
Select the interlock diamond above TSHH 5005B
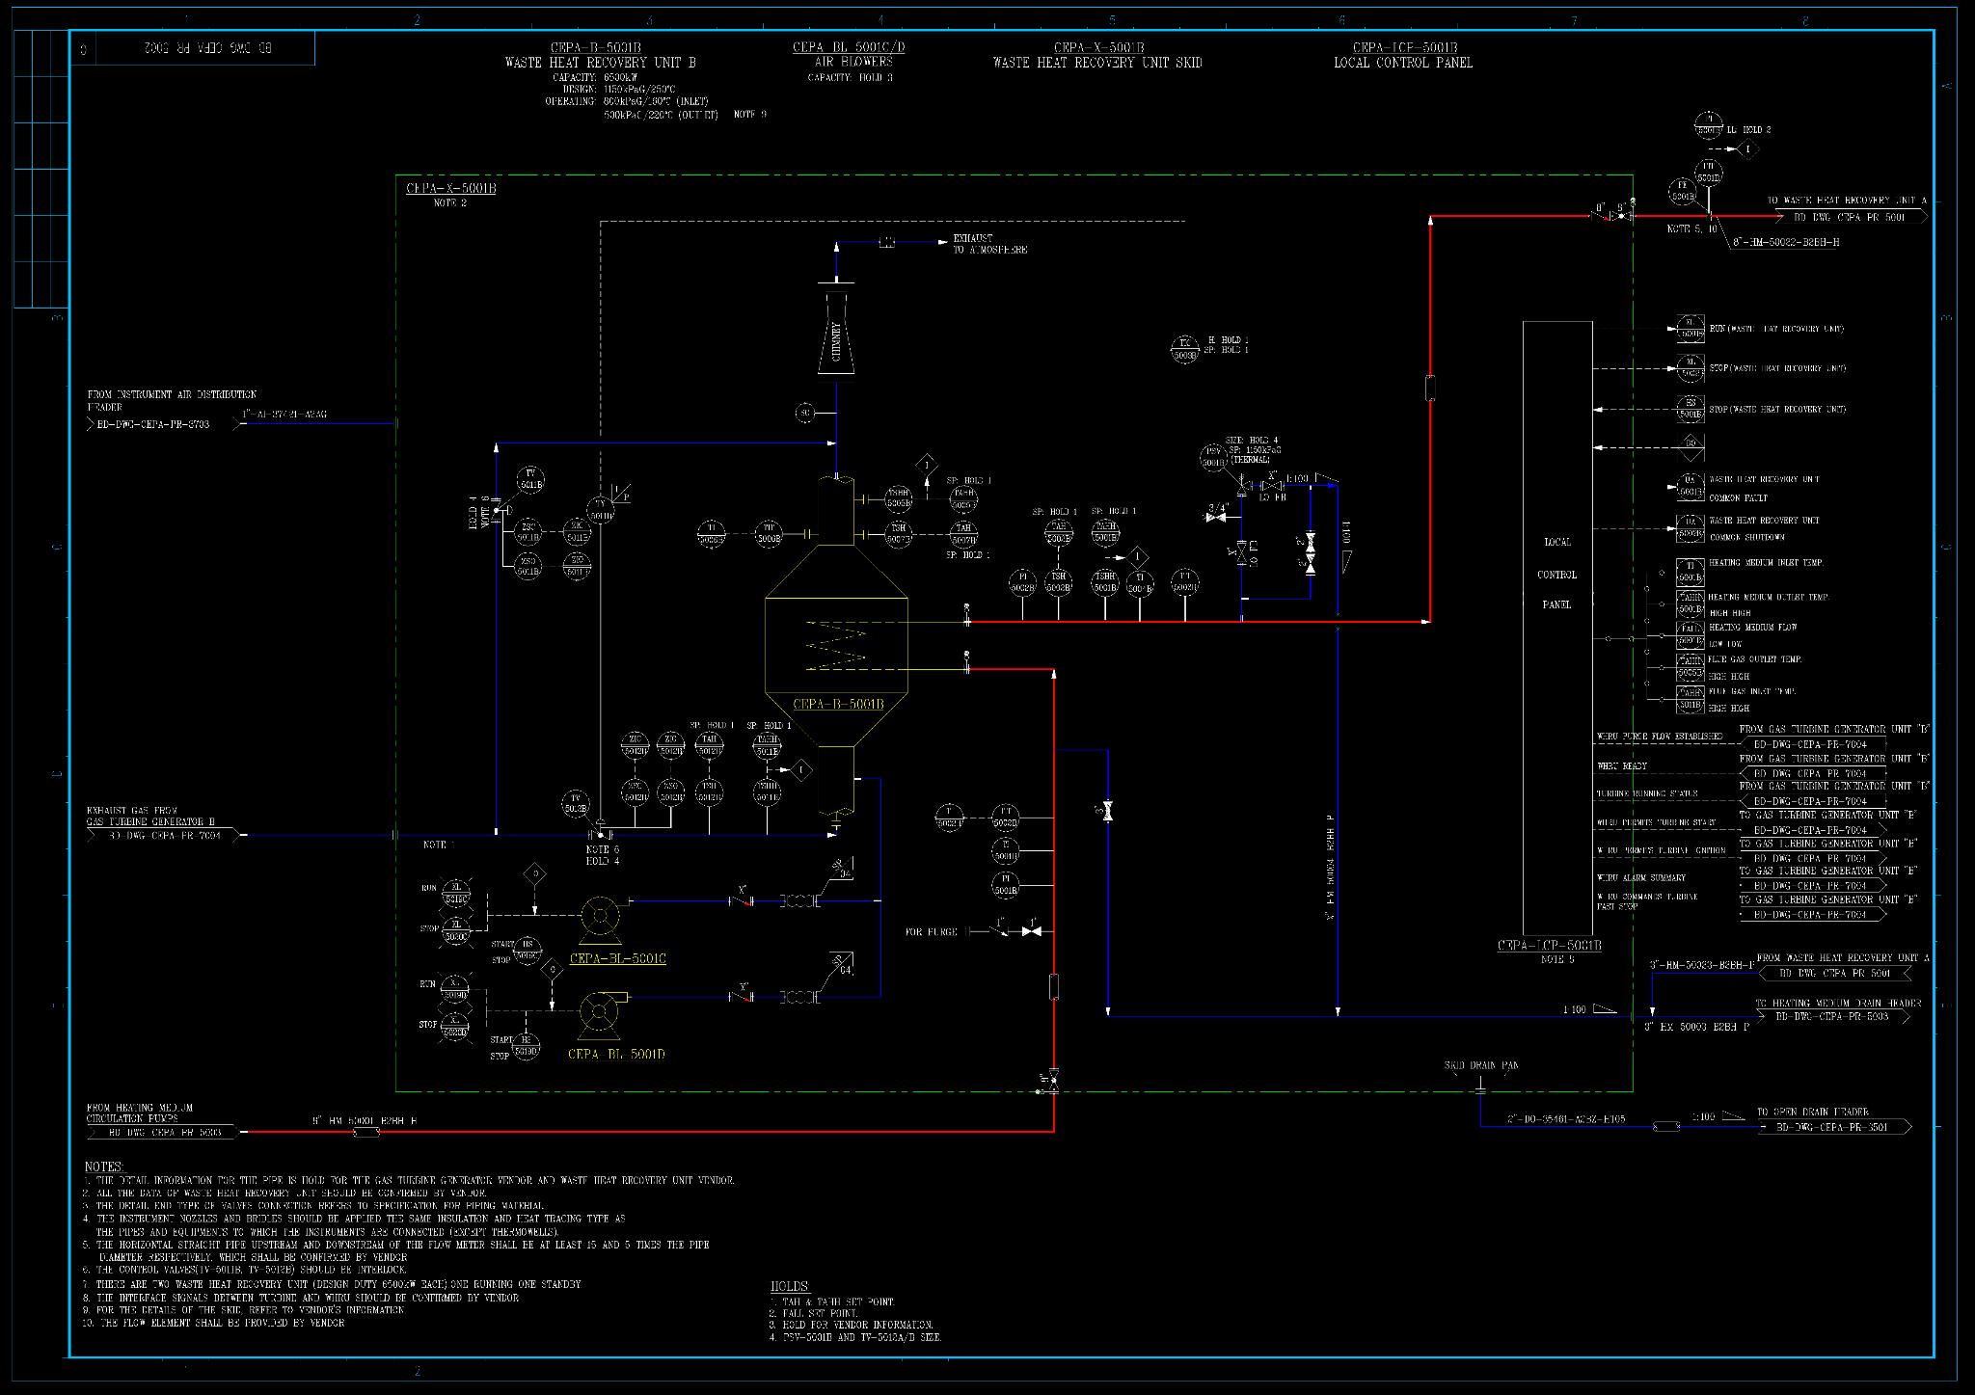(928, 466)
